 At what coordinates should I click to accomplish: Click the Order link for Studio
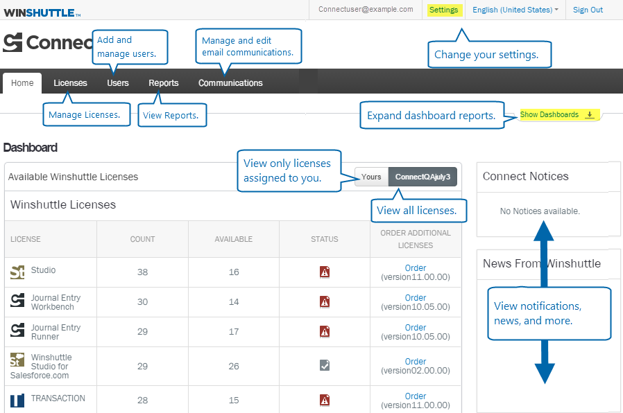click(416, 268)
